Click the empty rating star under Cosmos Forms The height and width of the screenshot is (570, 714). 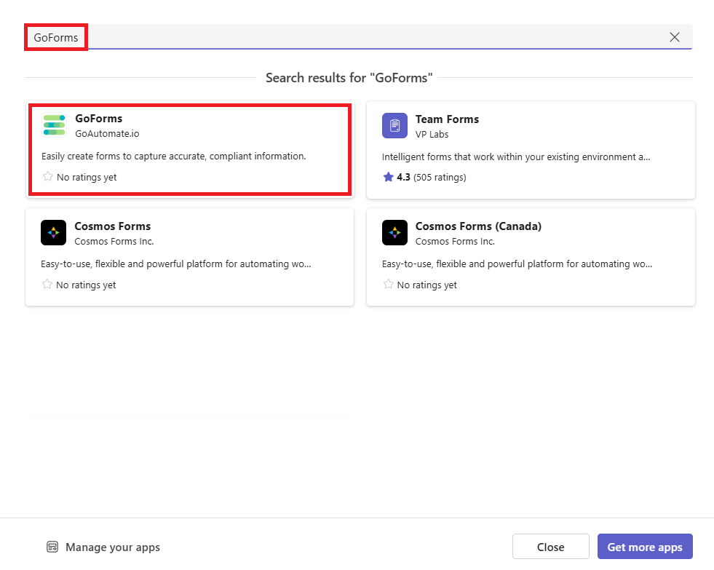coord(47,285)
